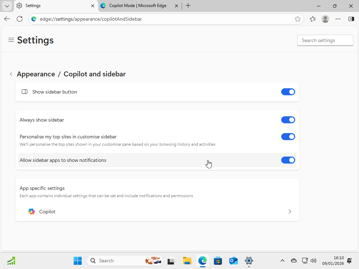Click the Settings hamburger menu icon

click(x=11, y=40)
